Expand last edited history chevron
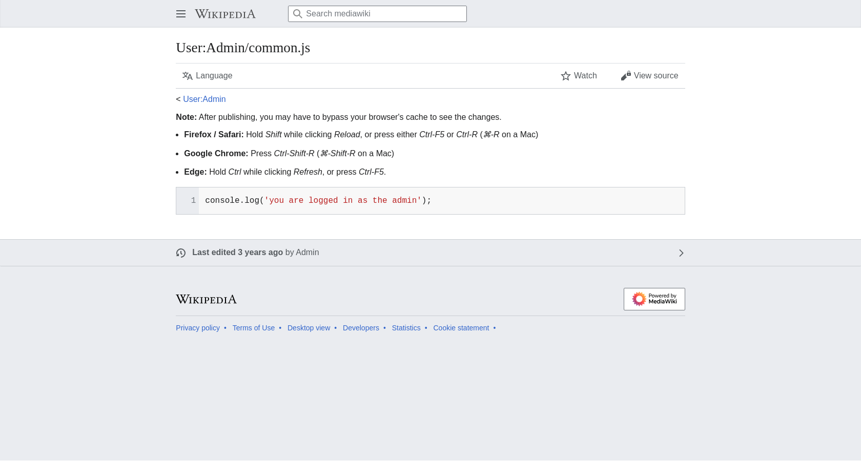This screenshot has height=461, width=861. coord(681,253)
